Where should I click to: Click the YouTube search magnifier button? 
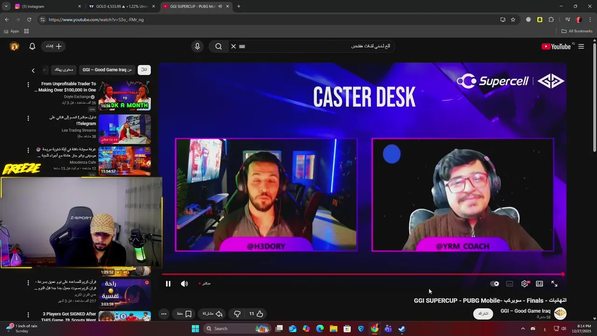pyautogui.click(x=218, y=46)
